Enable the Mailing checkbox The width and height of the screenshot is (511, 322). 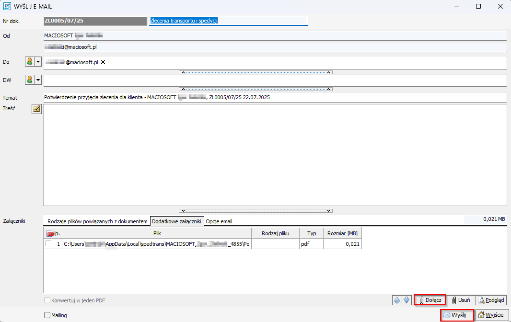(47, 315)
